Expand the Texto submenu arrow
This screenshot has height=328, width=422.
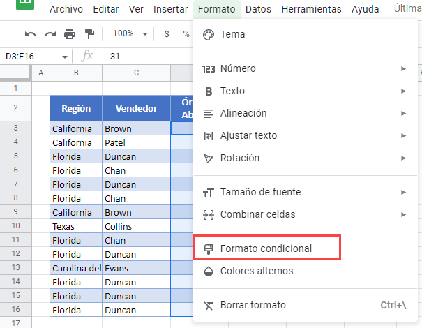point(403,91)
